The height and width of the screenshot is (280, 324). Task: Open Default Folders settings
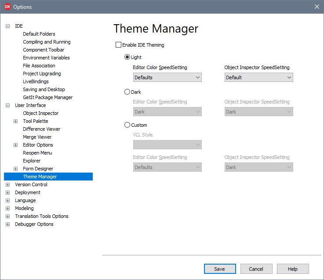click(39, 34)
